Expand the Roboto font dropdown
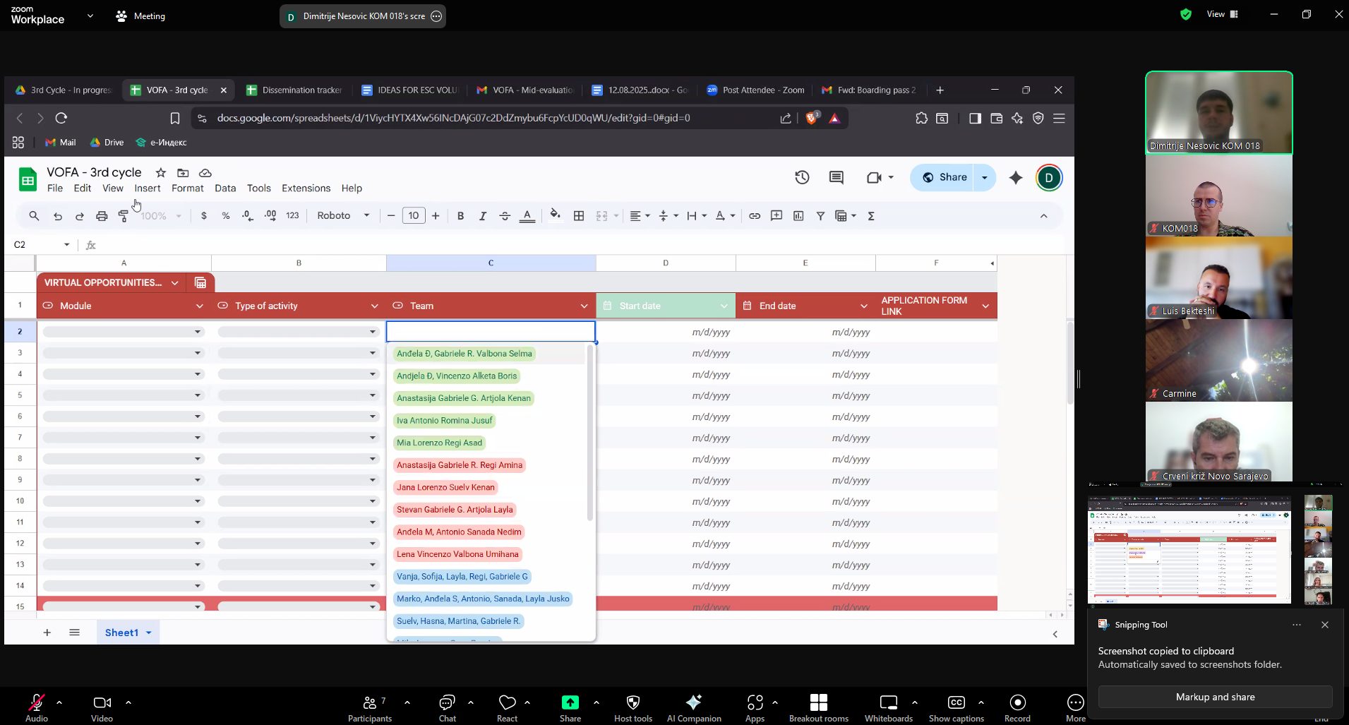 click(x=343, y=216)
